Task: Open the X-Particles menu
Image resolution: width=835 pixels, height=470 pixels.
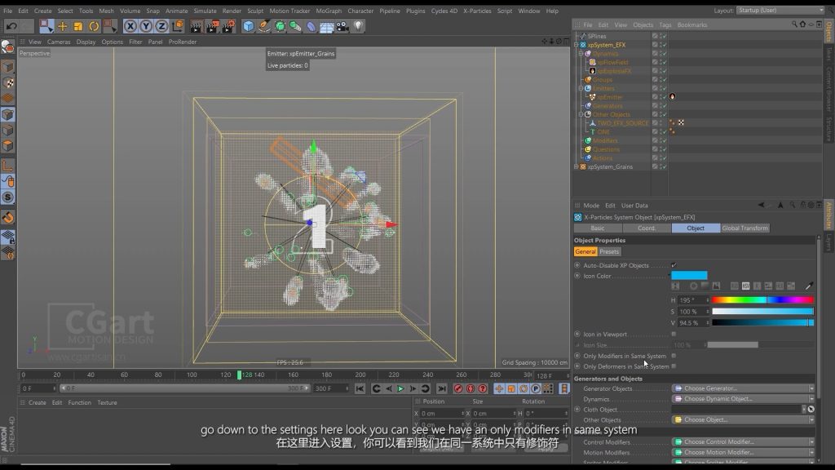Action: 476,11
